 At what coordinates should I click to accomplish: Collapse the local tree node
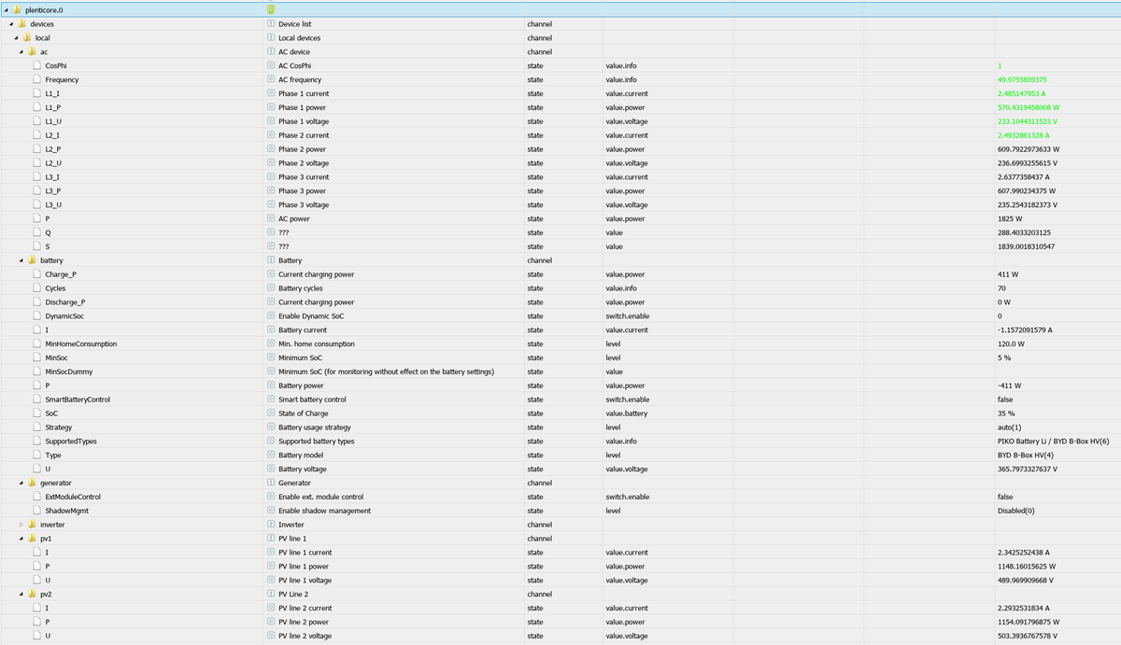(x=15, y=37)
